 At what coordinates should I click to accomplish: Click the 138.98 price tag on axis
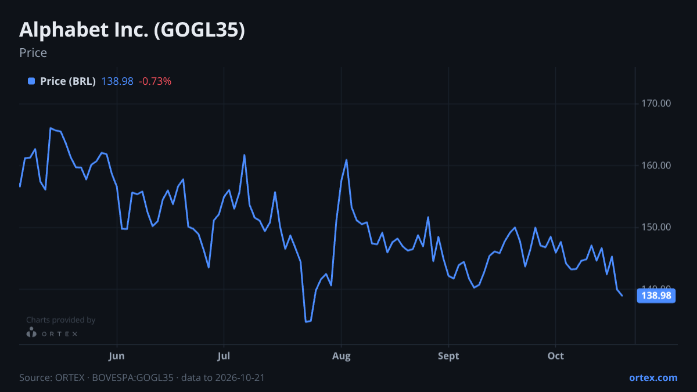pyautogui.click(x=656, y=296)
